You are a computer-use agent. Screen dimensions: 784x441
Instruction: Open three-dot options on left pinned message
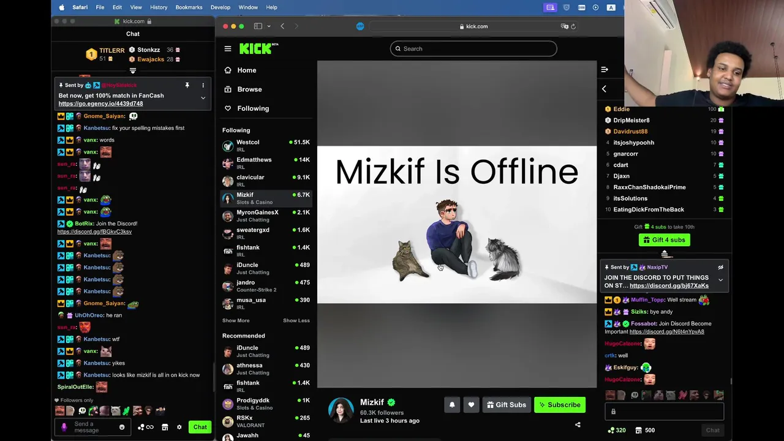(203, 85)
